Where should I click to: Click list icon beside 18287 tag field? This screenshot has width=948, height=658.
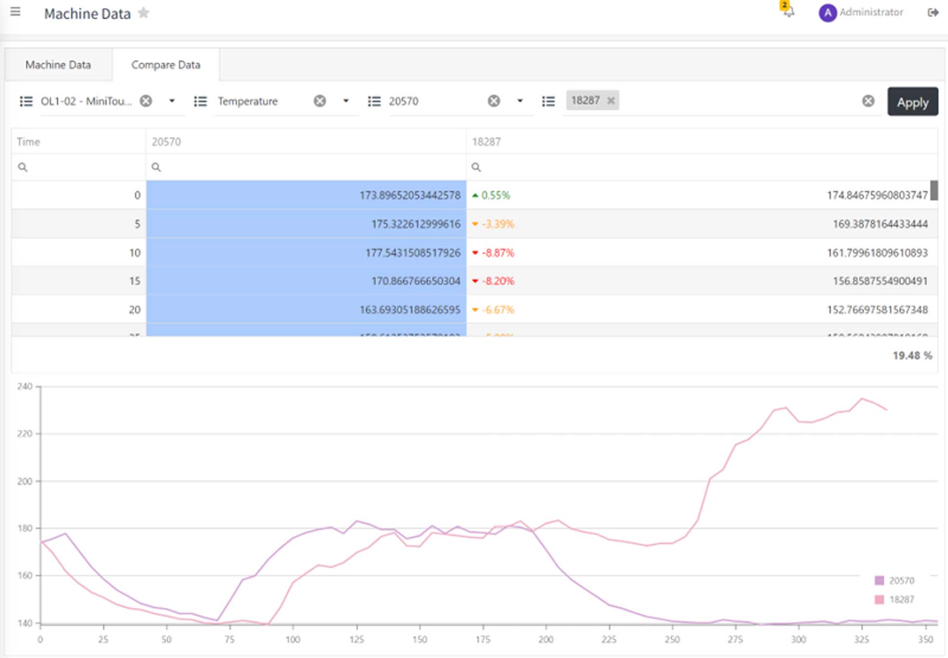point(549,101)
